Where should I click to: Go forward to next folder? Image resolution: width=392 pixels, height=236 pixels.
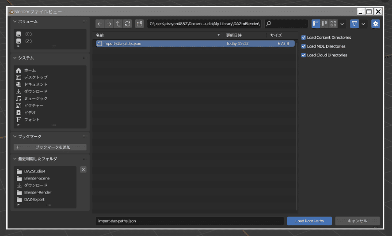(109, 24)
